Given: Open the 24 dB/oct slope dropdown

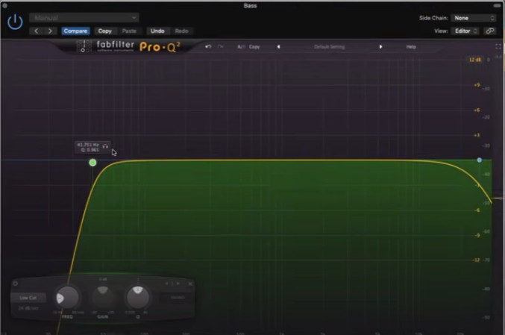Looking at the screenshot, I should tap(28, 308).
